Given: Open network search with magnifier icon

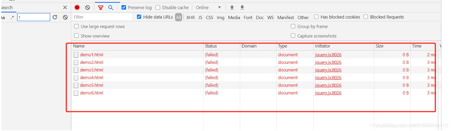Looking at the screenshot, I should click(x=111, y=7).
